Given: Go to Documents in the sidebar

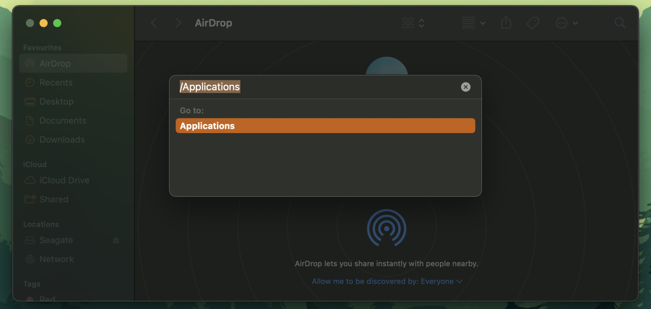Looking at the screenshot, I should [63, 121].
